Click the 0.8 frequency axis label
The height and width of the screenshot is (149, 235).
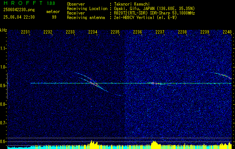coord(3,104)
